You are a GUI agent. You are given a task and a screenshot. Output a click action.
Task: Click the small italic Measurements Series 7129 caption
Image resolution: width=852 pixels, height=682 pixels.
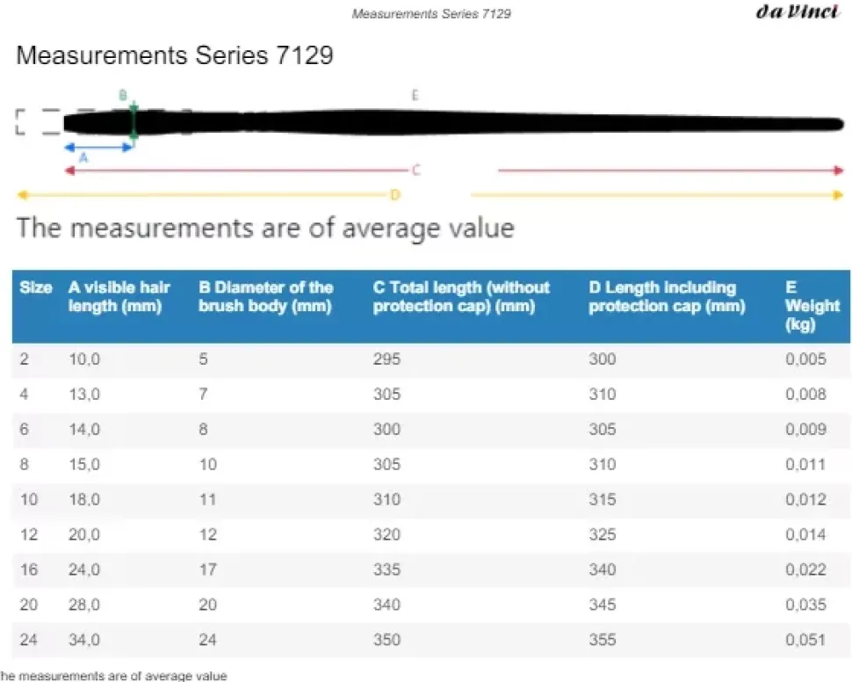(431, 13)
